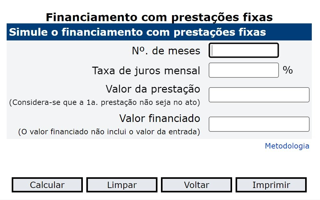The image size is (320, 200).
Task: Click the page title Financiamento com prestações fixas
Action: (159, 17)
